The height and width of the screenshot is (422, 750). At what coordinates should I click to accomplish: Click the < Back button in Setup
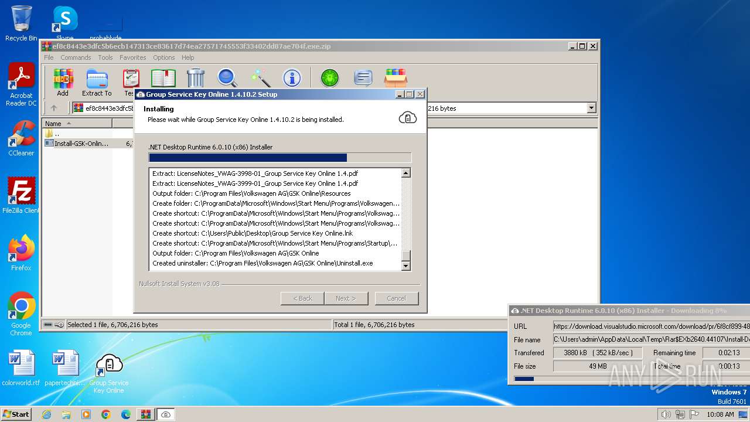click(302, 298)
